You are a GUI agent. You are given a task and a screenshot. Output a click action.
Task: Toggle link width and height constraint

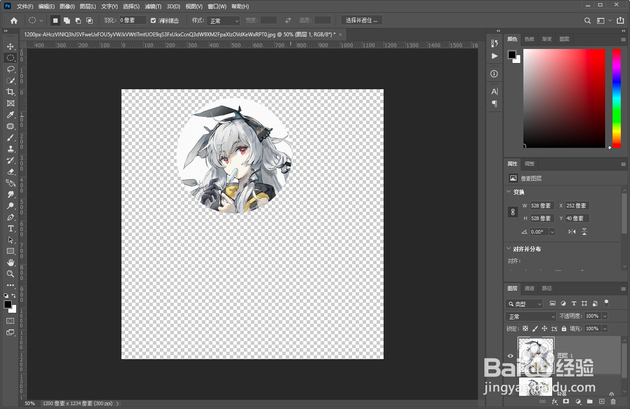click(x=513, y=212)
